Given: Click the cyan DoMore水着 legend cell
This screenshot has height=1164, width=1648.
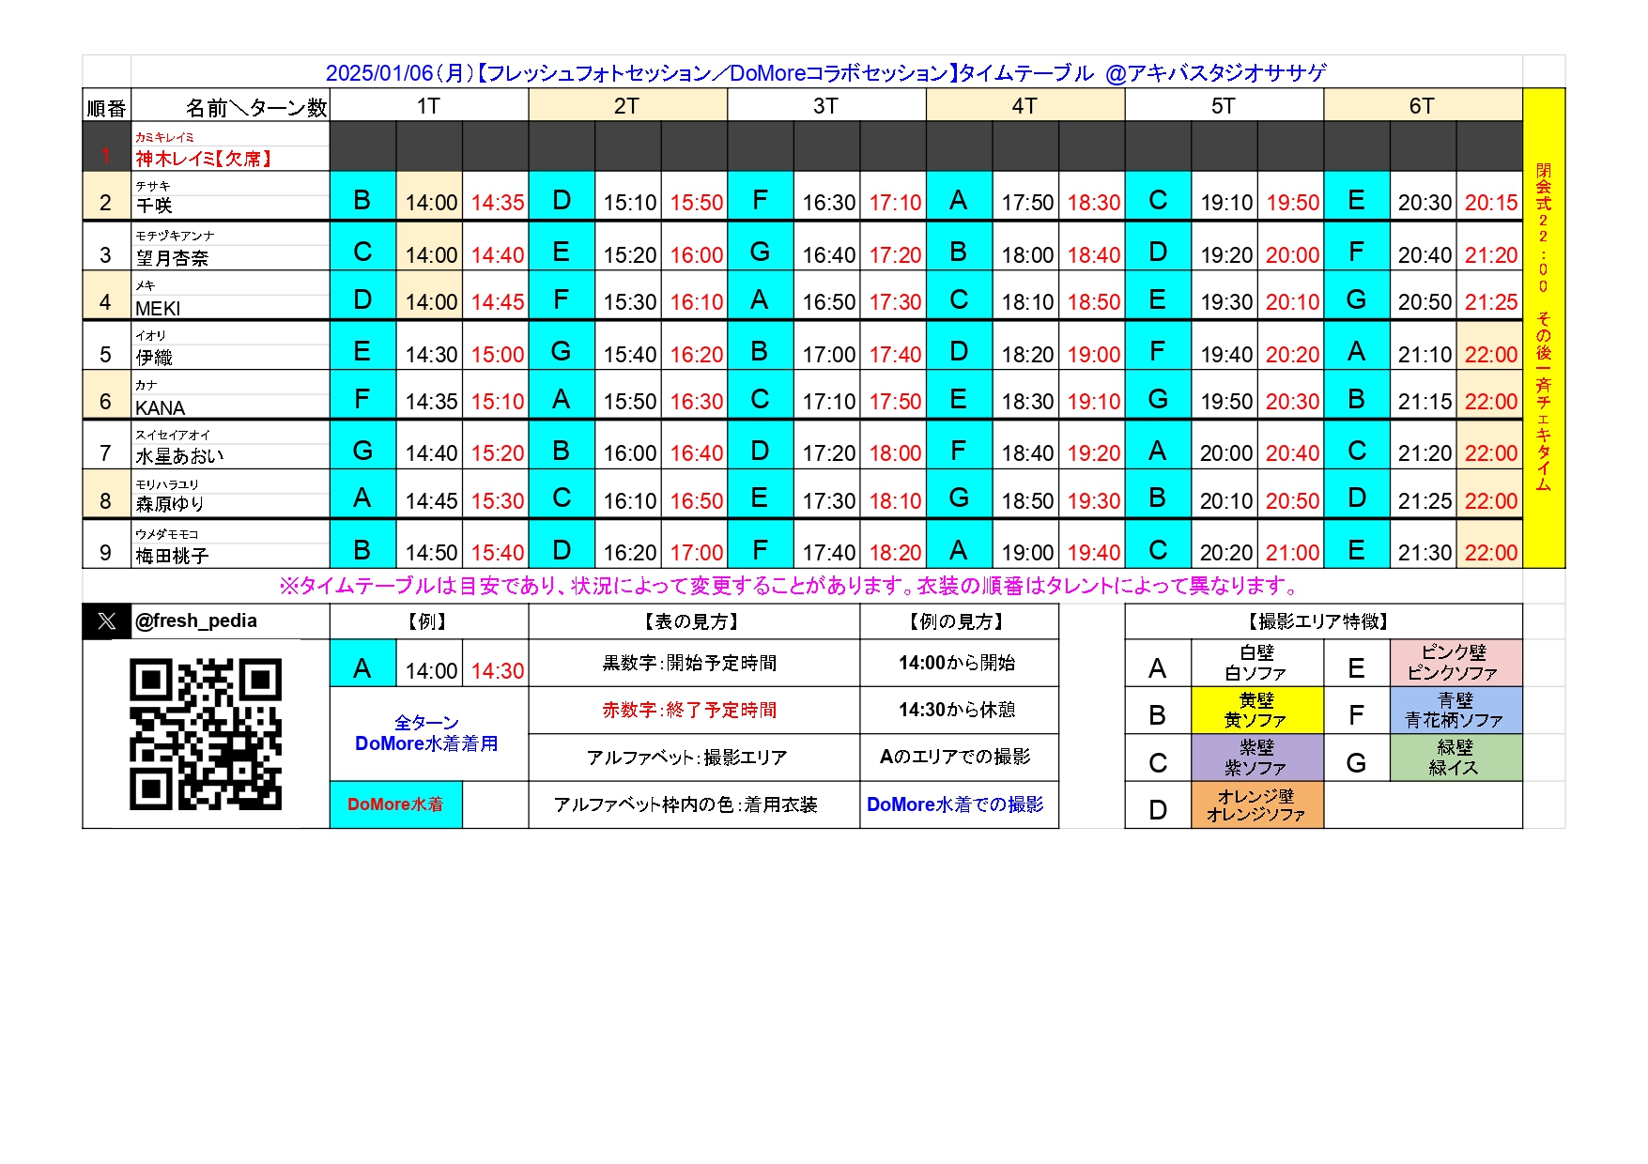Looking at the screenshot, I should [395, 805].
